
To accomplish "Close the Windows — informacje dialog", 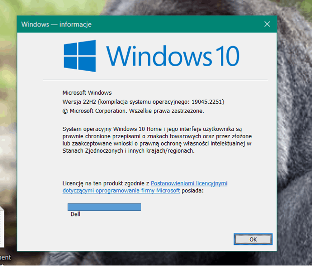I will point(267,24).
